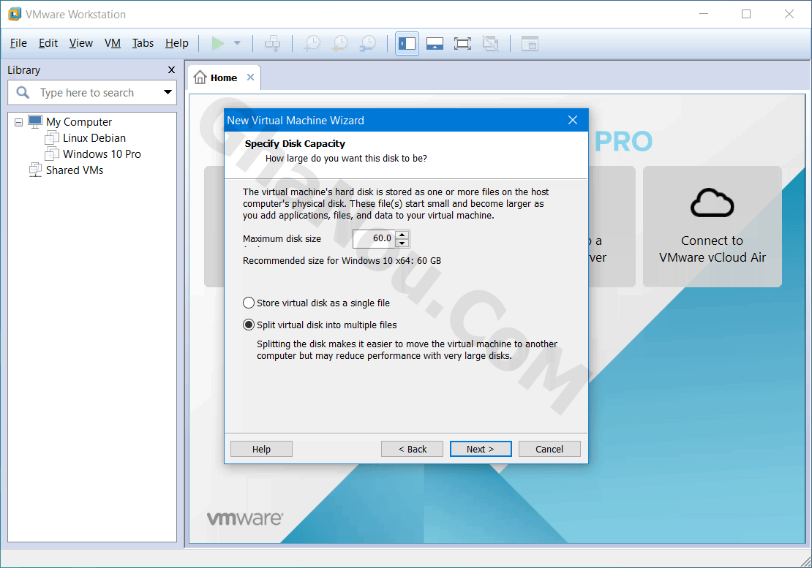Viewport: 812px width, 568px height.
Task: Open the Edit menu
Action: (x=48, y=43)
